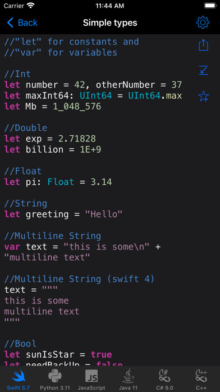Select the C# logo icon
The image size is (220, 392).
164,376
